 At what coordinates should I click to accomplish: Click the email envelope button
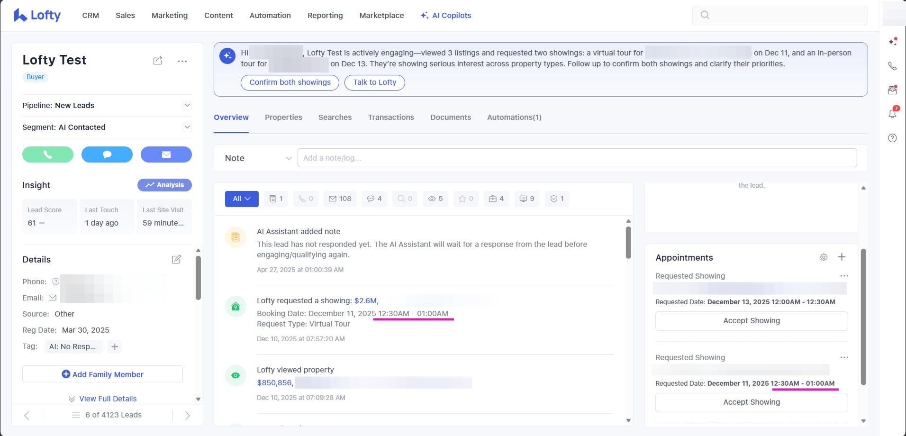[166, 154]
